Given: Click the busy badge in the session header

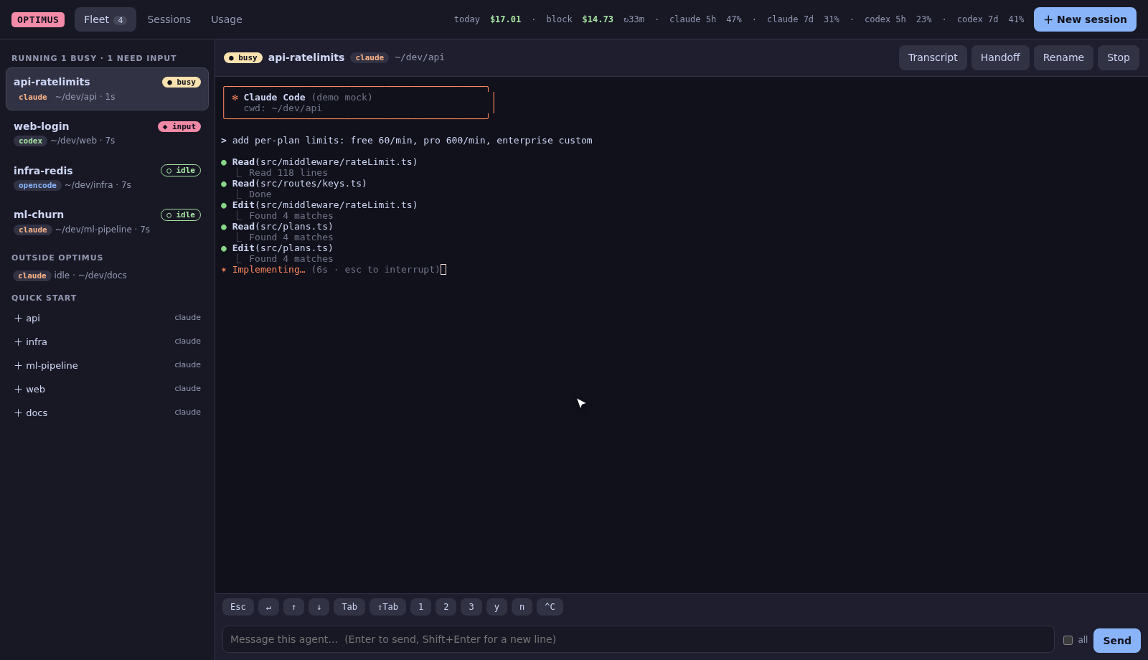Looking at the screenshot, I should point(243,57).
